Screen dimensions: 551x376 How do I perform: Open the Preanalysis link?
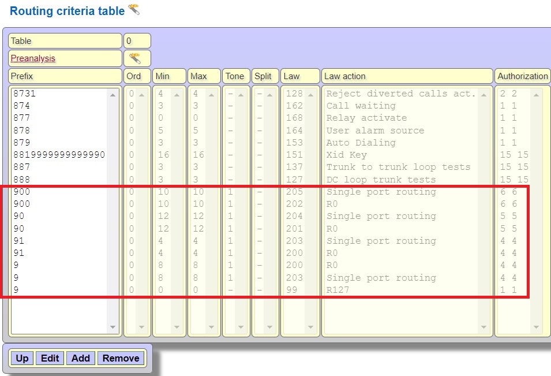pos(33,58)
